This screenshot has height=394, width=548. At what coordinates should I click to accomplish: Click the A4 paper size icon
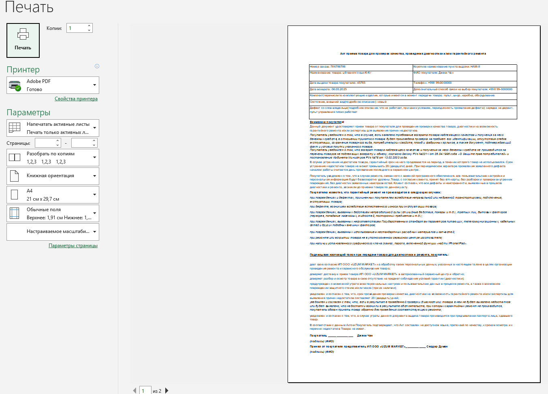point(15,195)
